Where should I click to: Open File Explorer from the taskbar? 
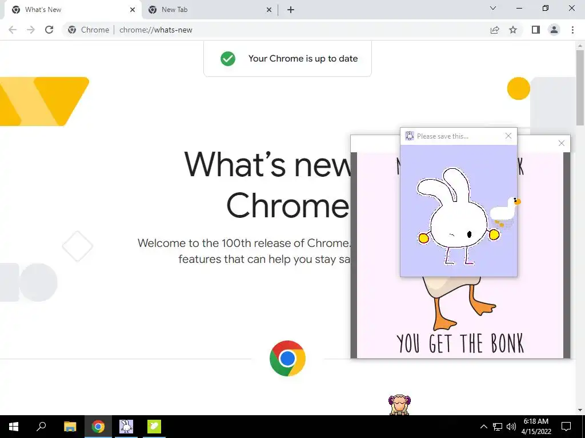tap(70, 427)
